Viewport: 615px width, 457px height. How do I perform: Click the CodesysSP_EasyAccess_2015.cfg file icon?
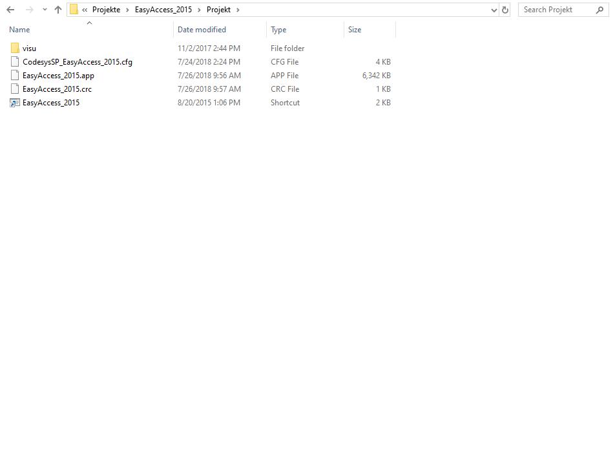[x=14, y=61]
